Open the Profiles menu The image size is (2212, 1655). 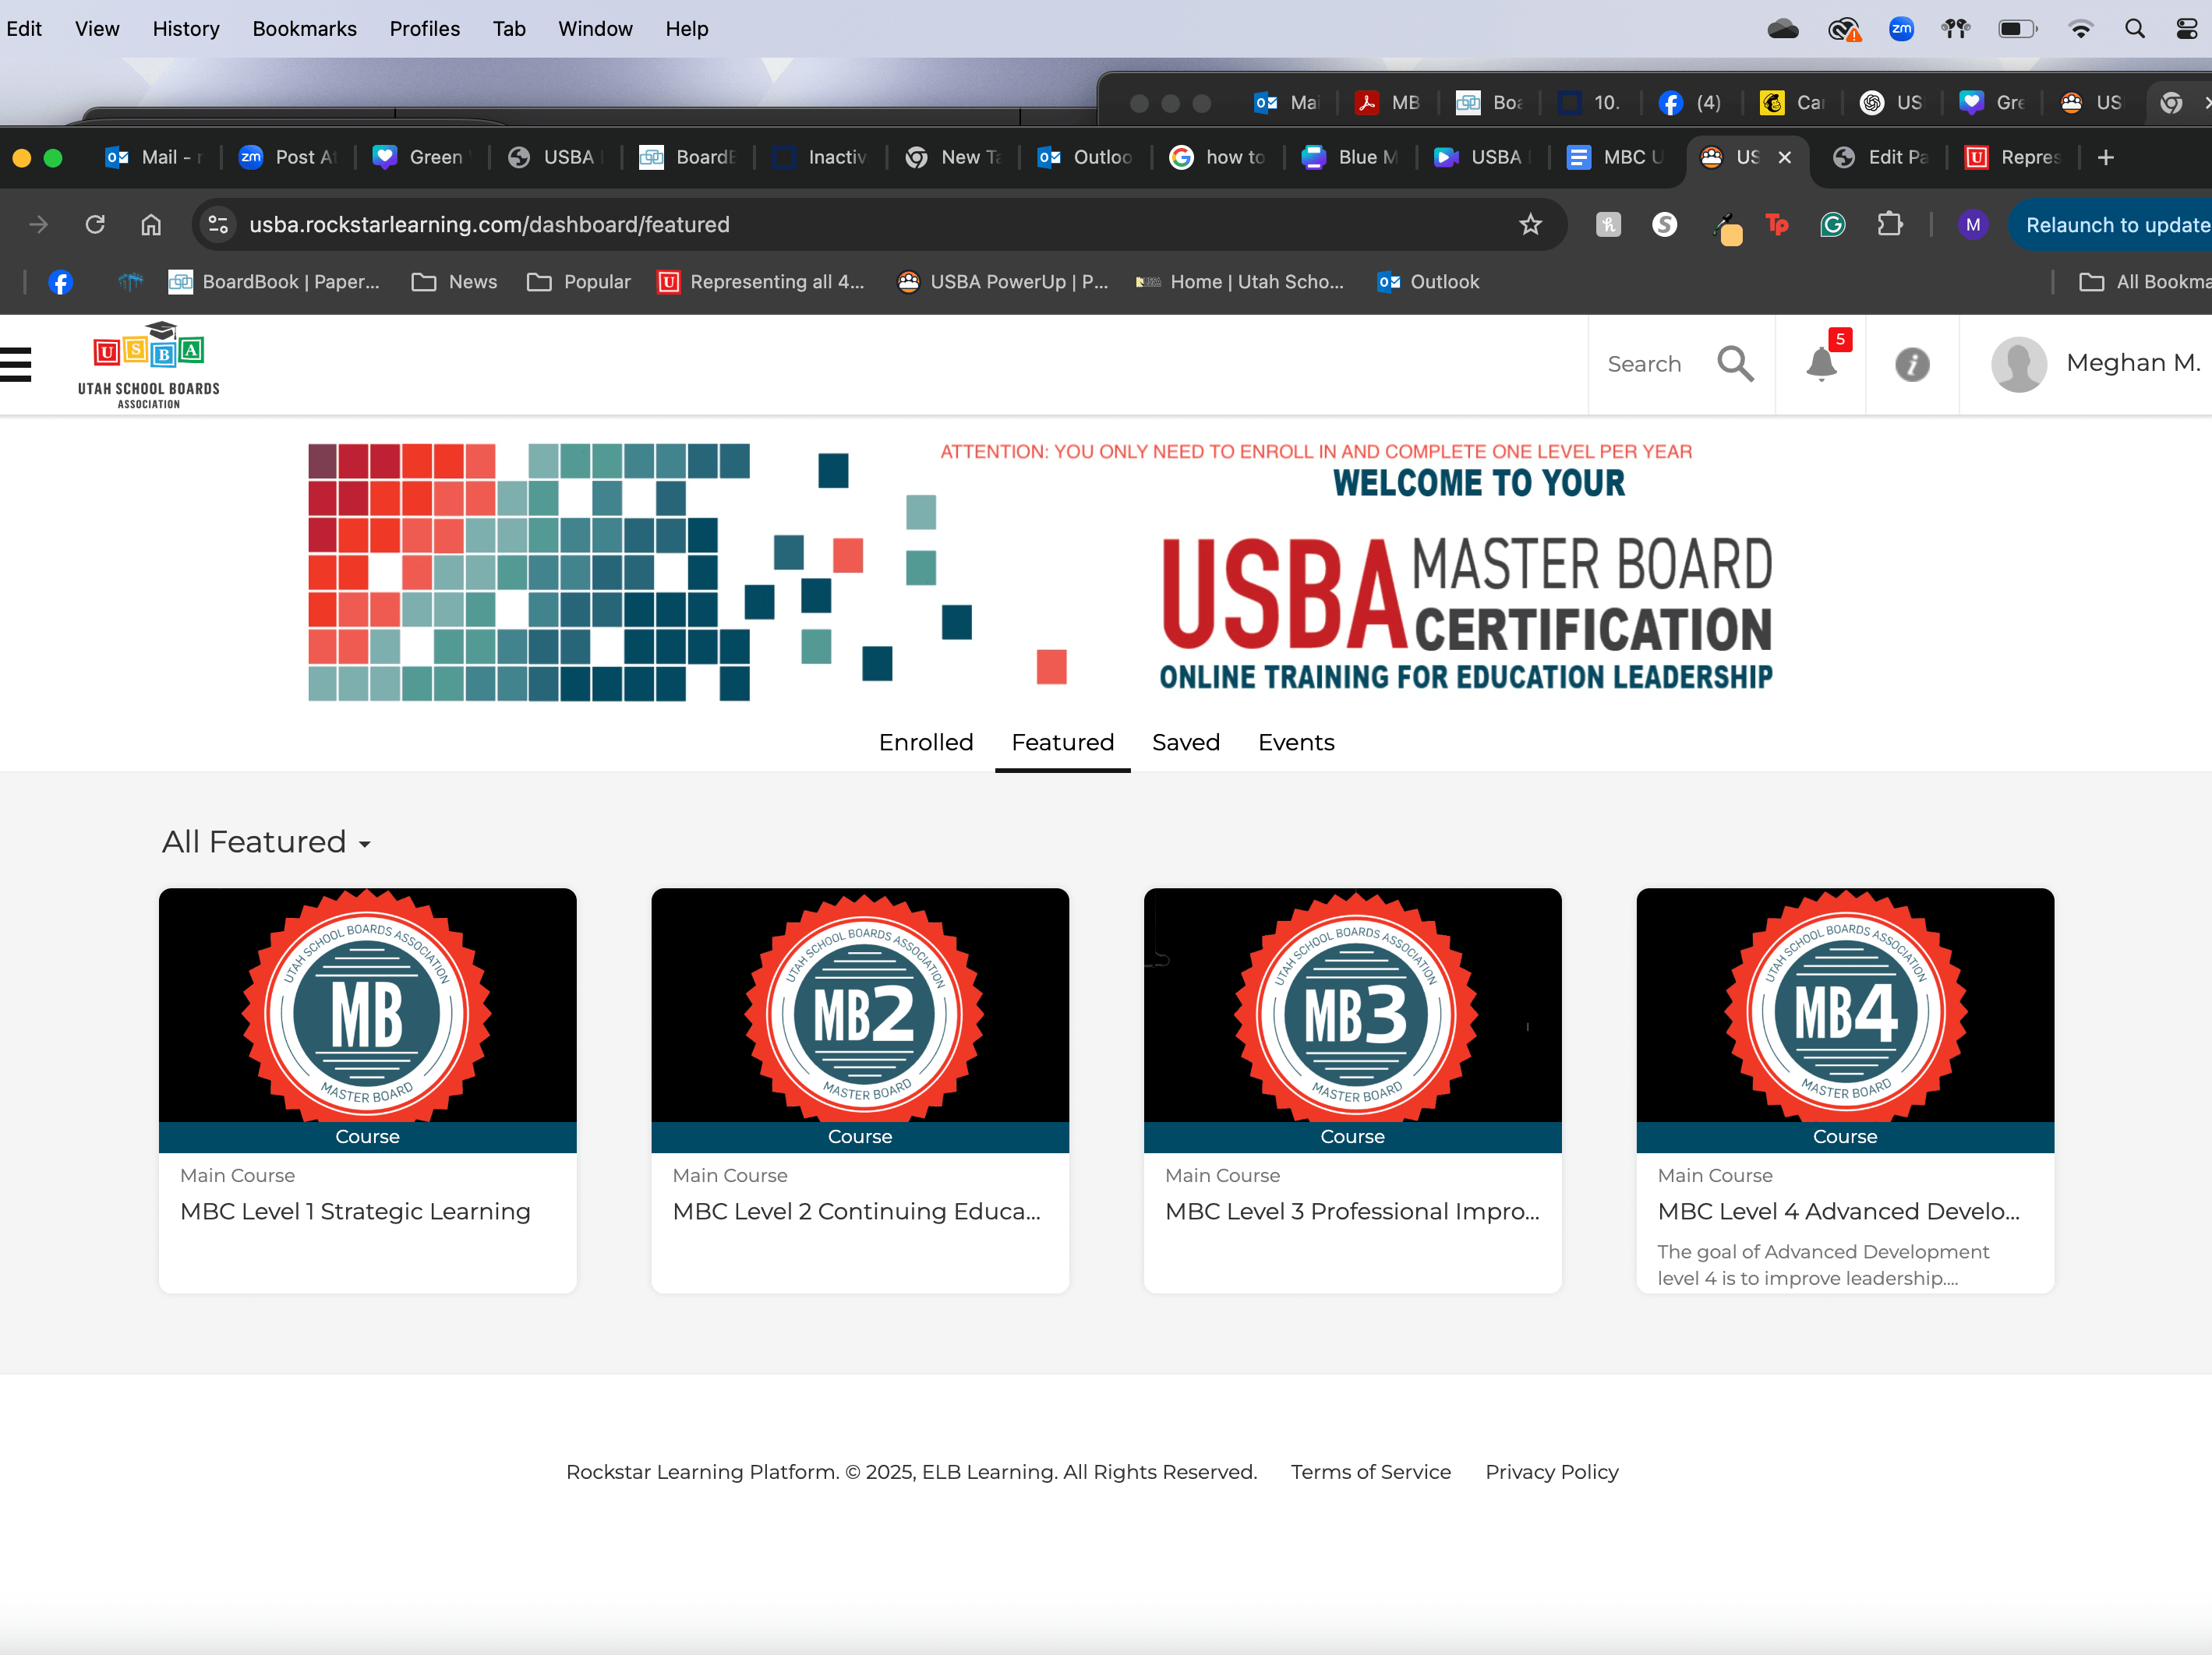[x=424, y=29]
